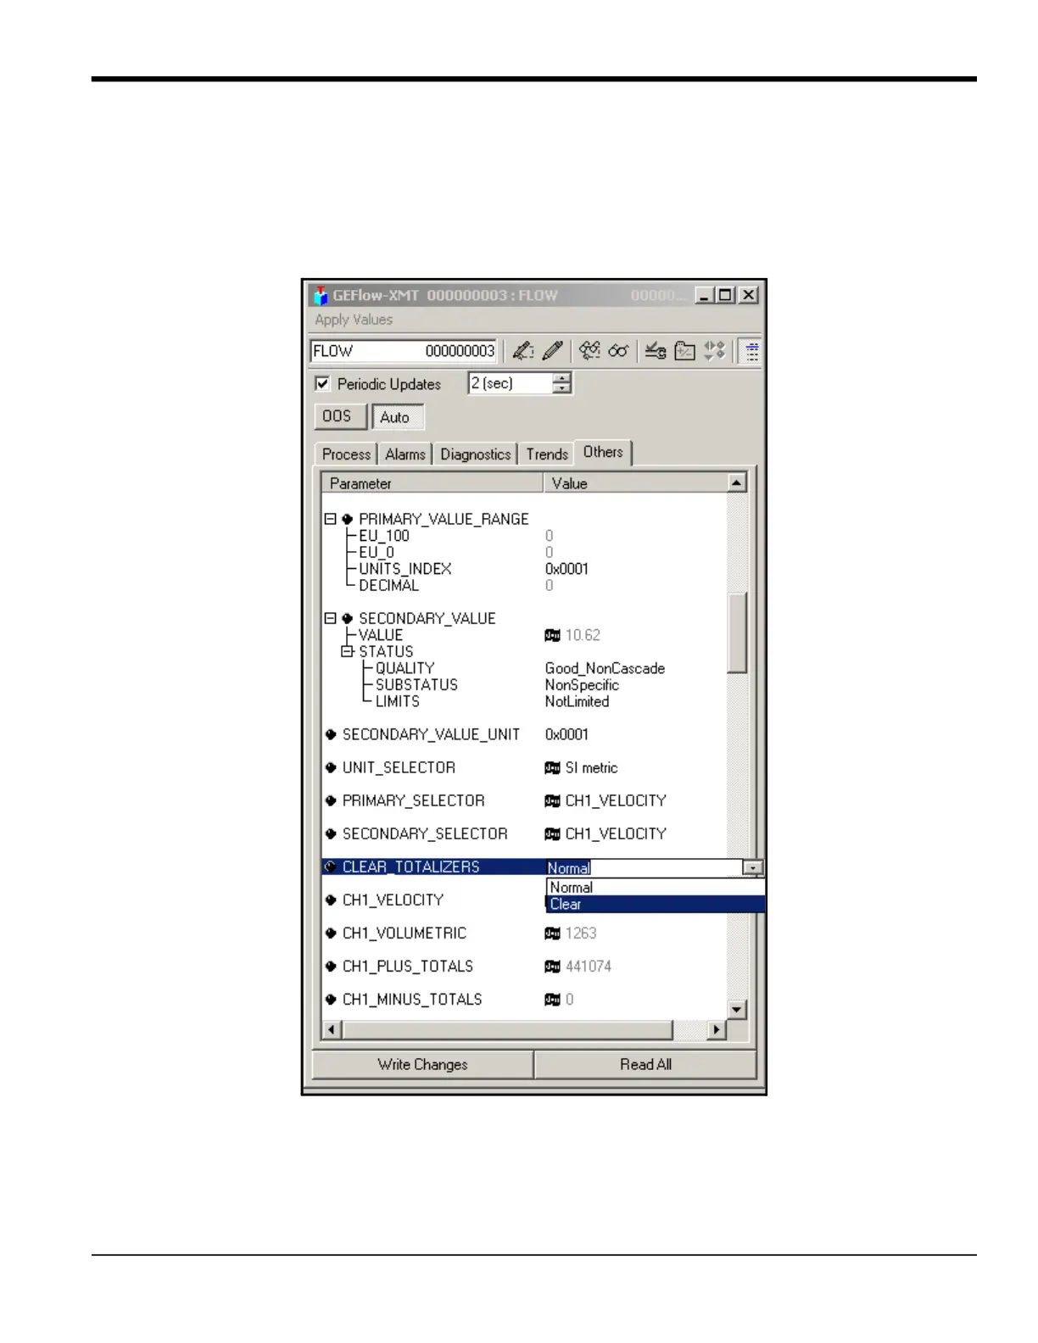Click the GEFlow-XMT title bar app icon

pos(321,295)
